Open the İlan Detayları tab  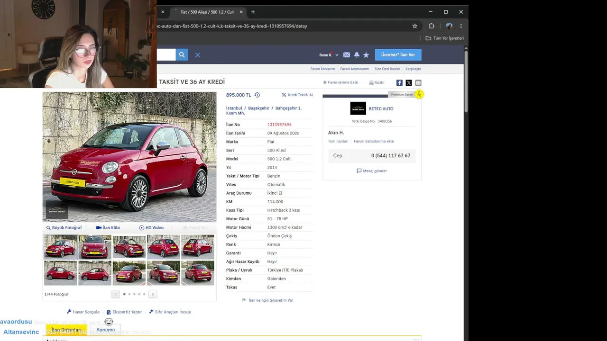coord(66,330)
